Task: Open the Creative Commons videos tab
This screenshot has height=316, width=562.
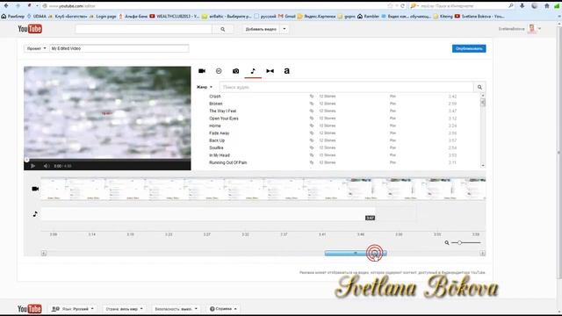Action: [x=219, y=71]
